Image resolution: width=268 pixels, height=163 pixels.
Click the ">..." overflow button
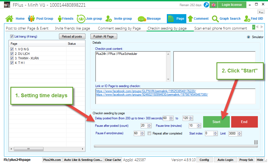261,12
